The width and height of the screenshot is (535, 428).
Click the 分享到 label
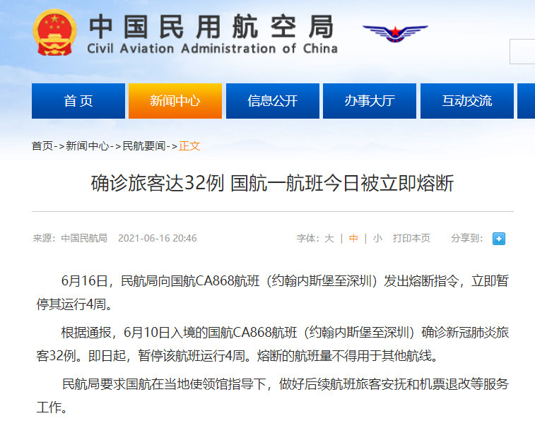coord(466,238)
